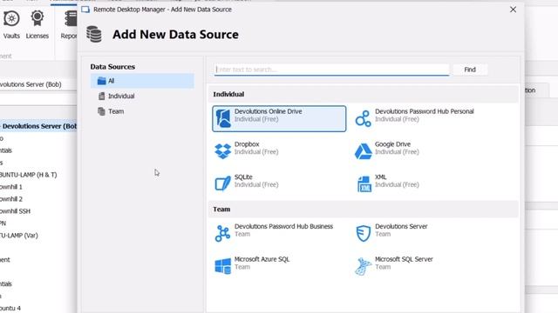Click the Microsoft Azure SQL label
558x313 pixels.
[262, 259]
